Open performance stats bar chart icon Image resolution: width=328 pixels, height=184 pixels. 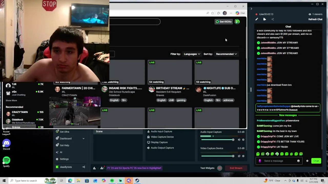coord(94,168)
